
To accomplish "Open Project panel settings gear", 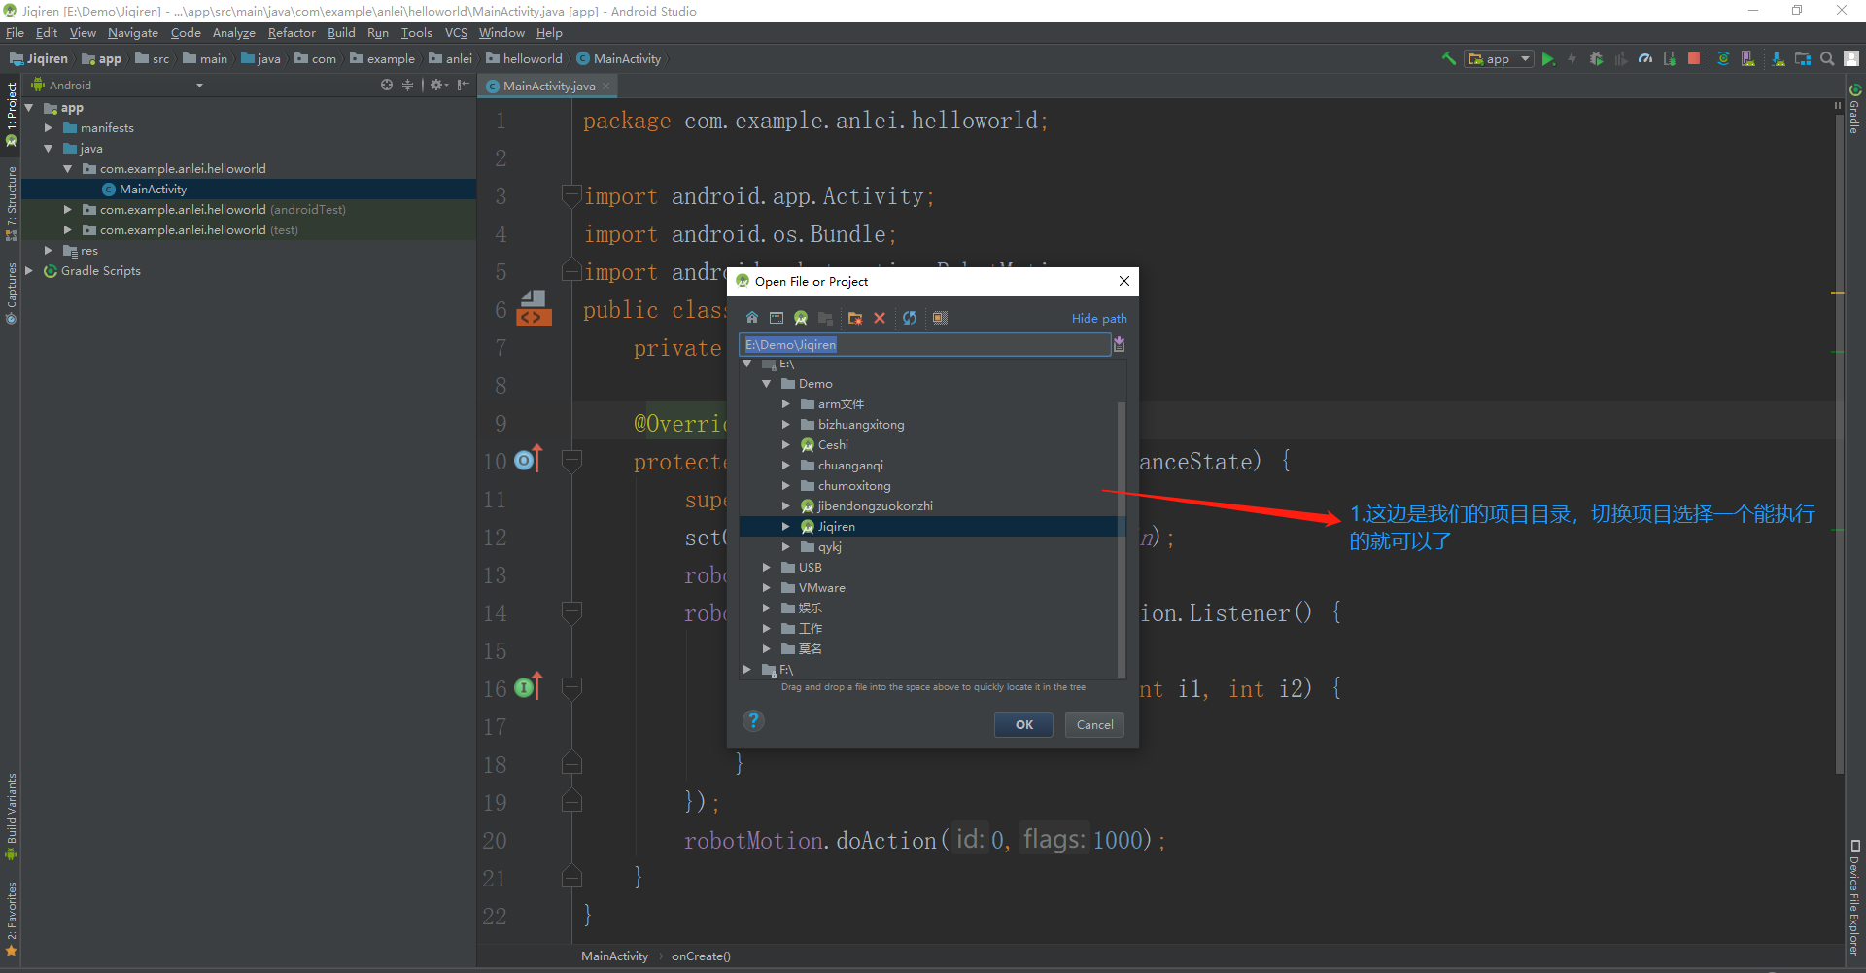I will click(x=438, y=85).
